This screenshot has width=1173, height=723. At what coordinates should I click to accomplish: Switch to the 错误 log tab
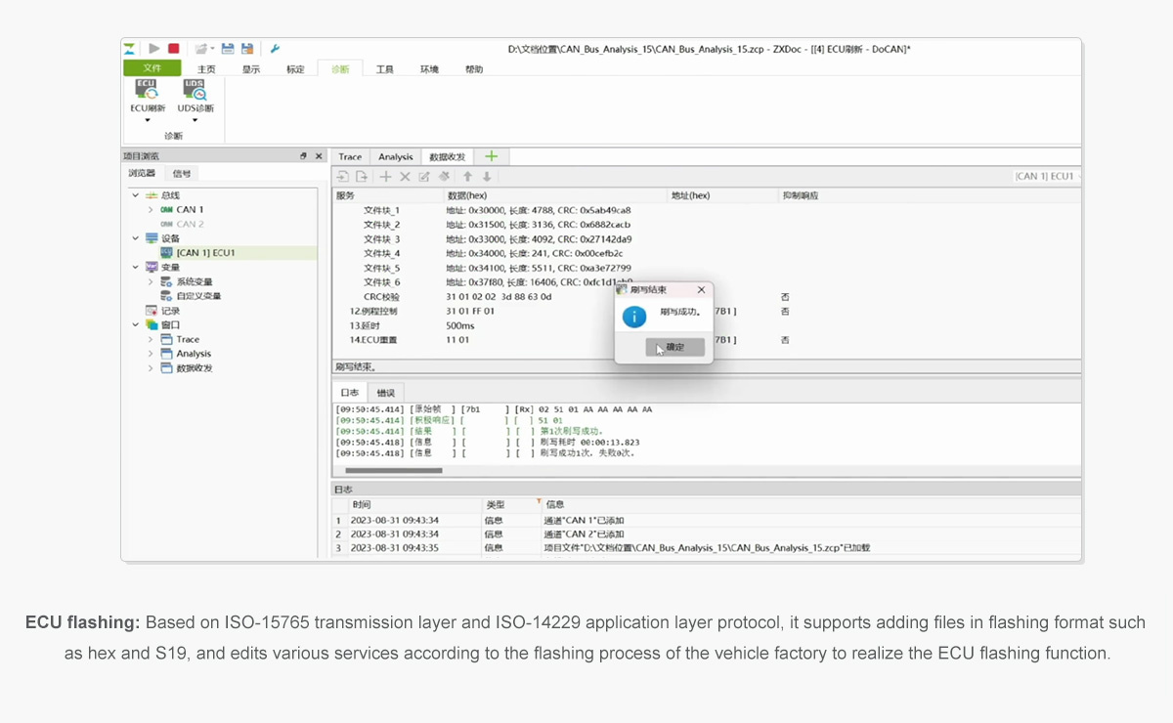385,393
